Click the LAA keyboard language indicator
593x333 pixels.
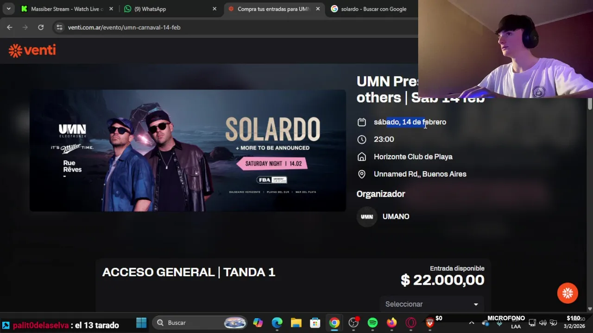[516, 327]
